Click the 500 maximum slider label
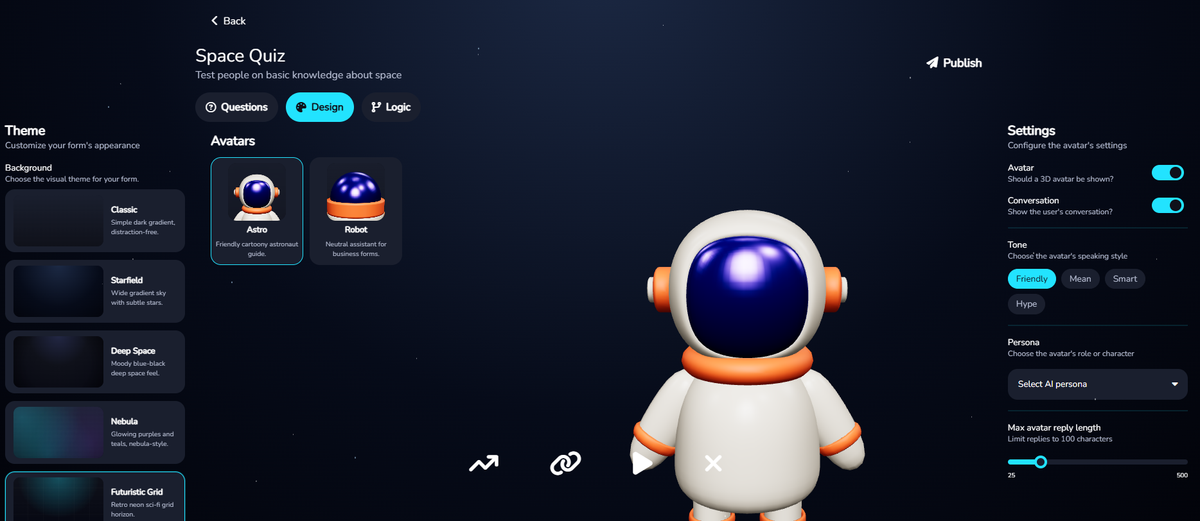Viewport: 1200px width, 521px height. click(x=1182, y=475)
